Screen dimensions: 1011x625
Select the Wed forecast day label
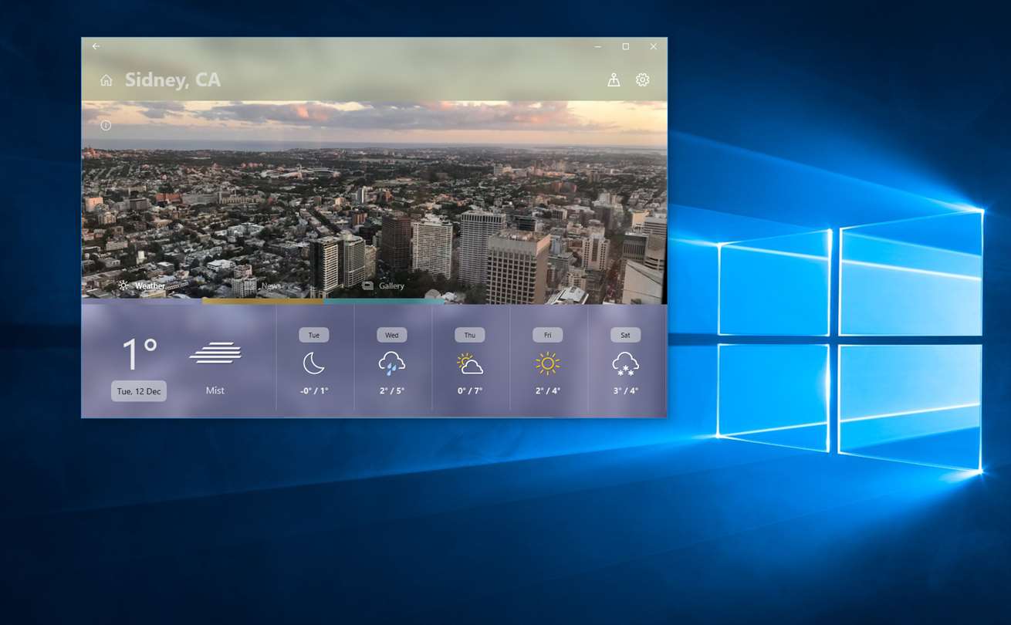(x=392, y=335)
